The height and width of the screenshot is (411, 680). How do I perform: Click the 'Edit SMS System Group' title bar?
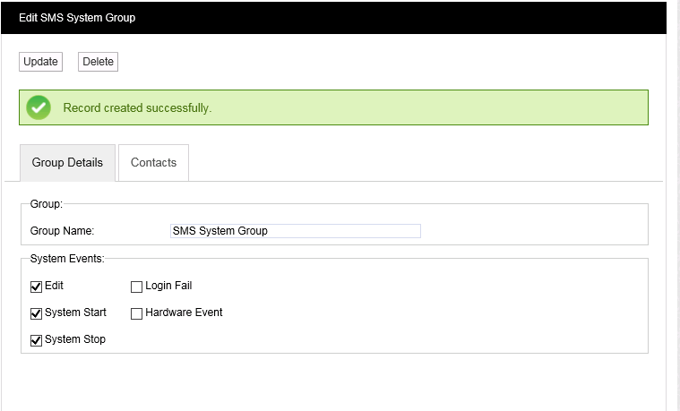[x=77, y=17]
